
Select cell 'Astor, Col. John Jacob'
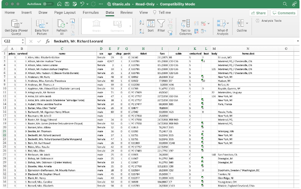pyautogui.click(x=62, y=96)
